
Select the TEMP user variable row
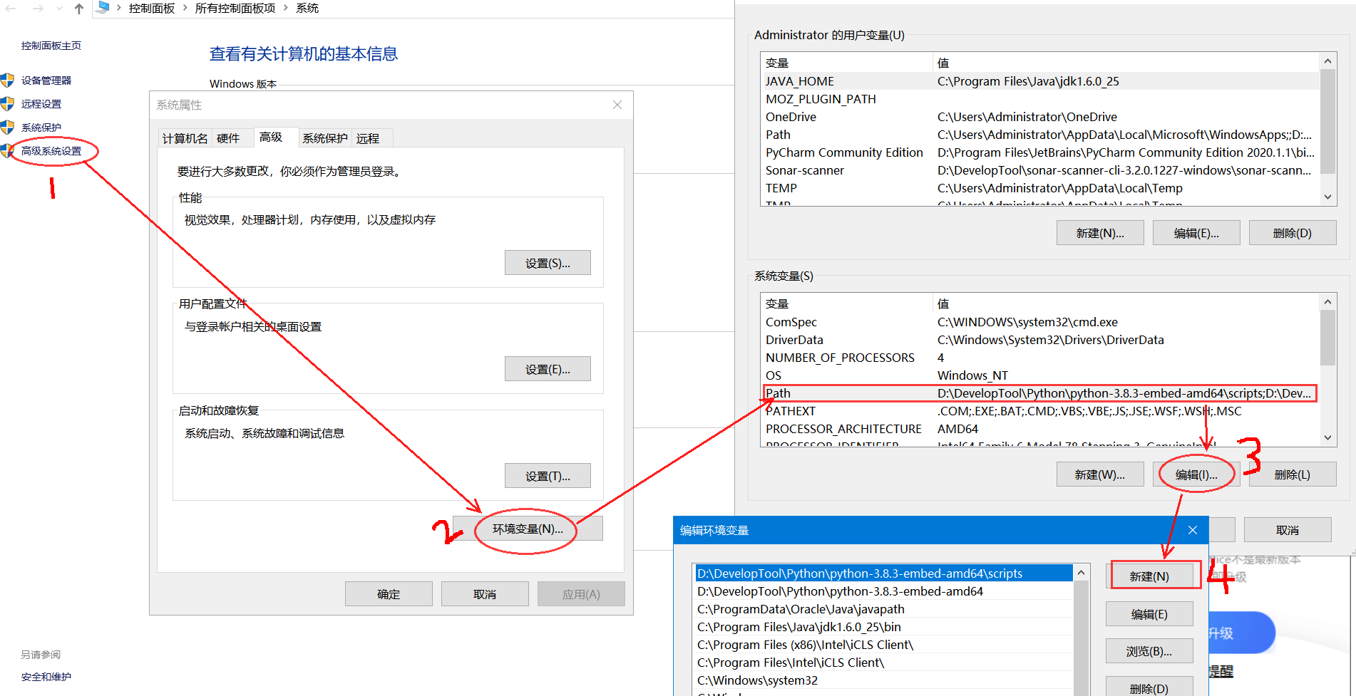pyautogui.click(x=1040, y=188)
